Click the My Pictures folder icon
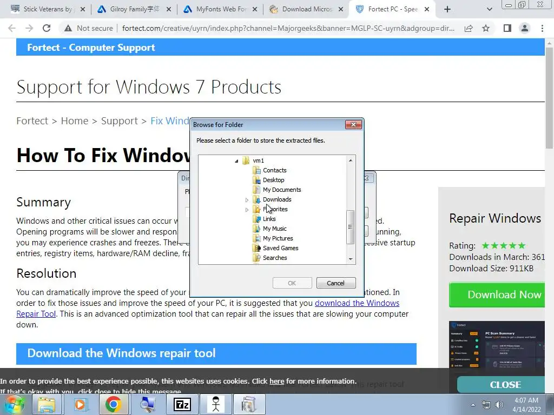This screenshot has height=415, width=554. 257,238
